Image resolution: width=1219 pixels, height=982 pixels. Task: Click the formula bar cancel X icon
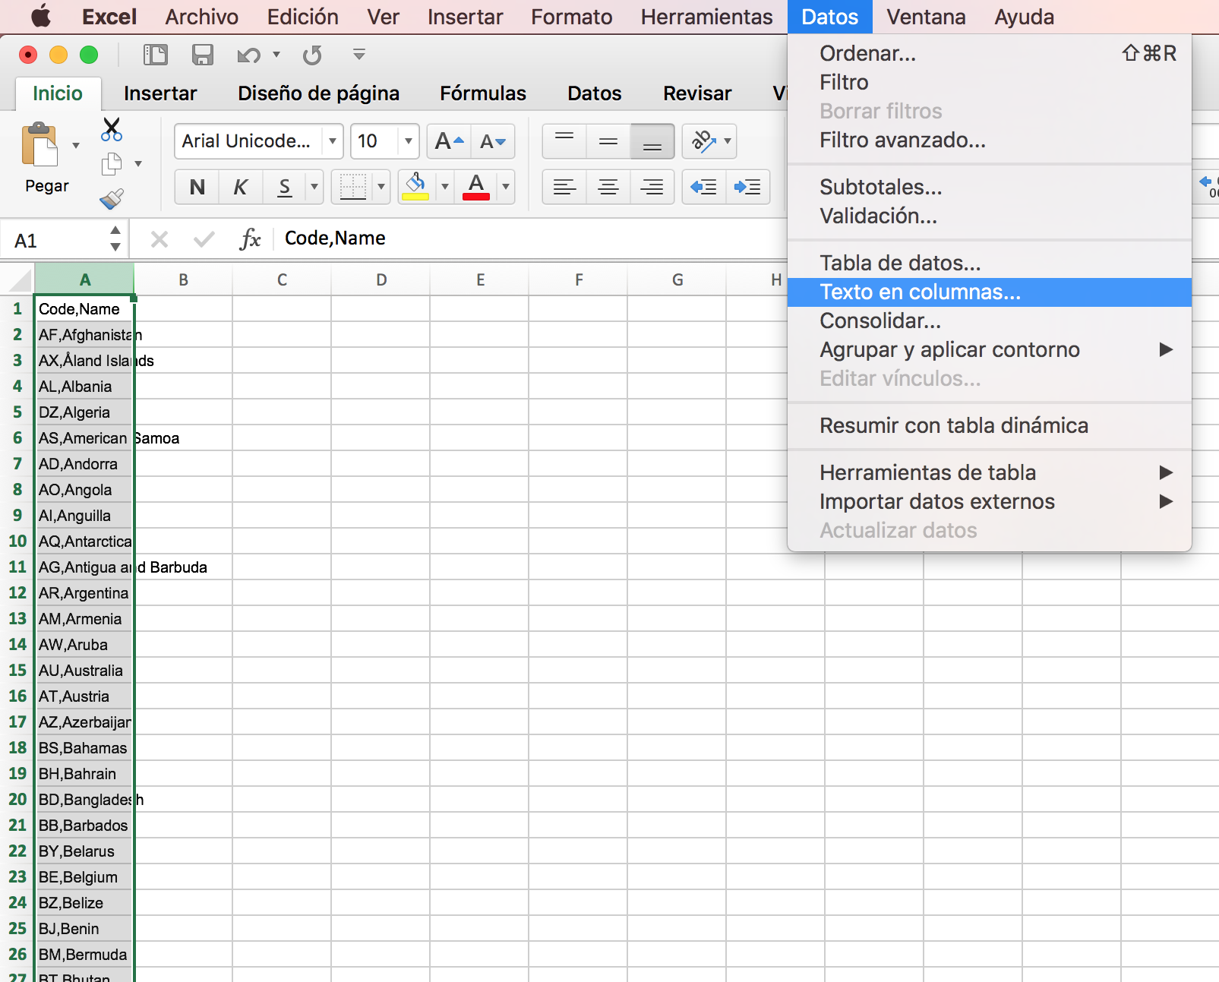point(159,240)
